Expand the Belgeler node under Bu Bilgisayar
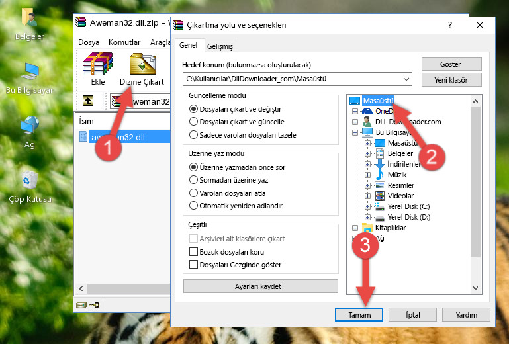 367,154
